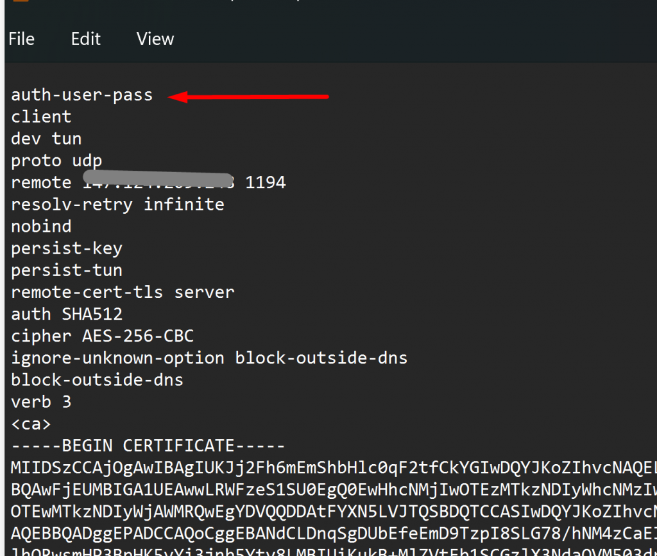
Task: Click the 'ignore-unknown-option' text
Action: point(118,358)
